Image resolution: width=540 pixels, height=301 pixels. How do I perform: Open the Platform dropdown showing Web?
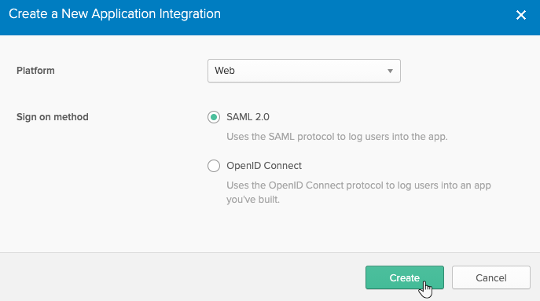[x=303, y=71]
